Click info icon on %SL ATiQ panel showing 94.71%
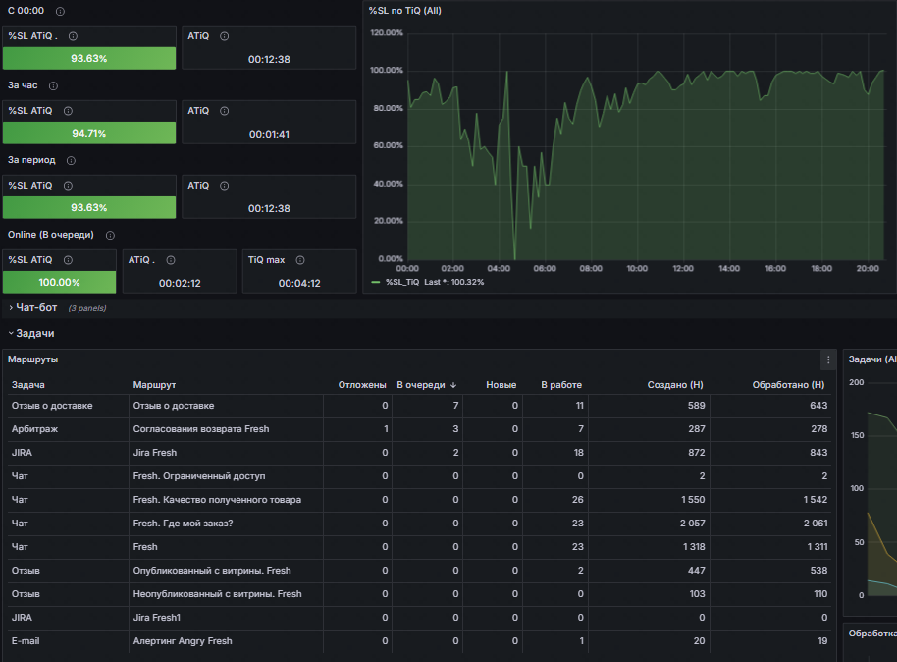Screen dimensions: 897x662 pyautogui.click(x=68, y=111)
